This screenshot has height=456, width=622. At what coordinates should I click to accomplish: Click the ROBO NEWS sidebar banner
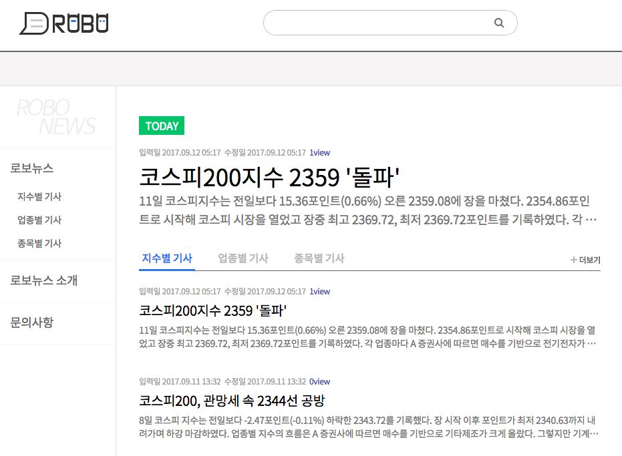tap(56, 117)
